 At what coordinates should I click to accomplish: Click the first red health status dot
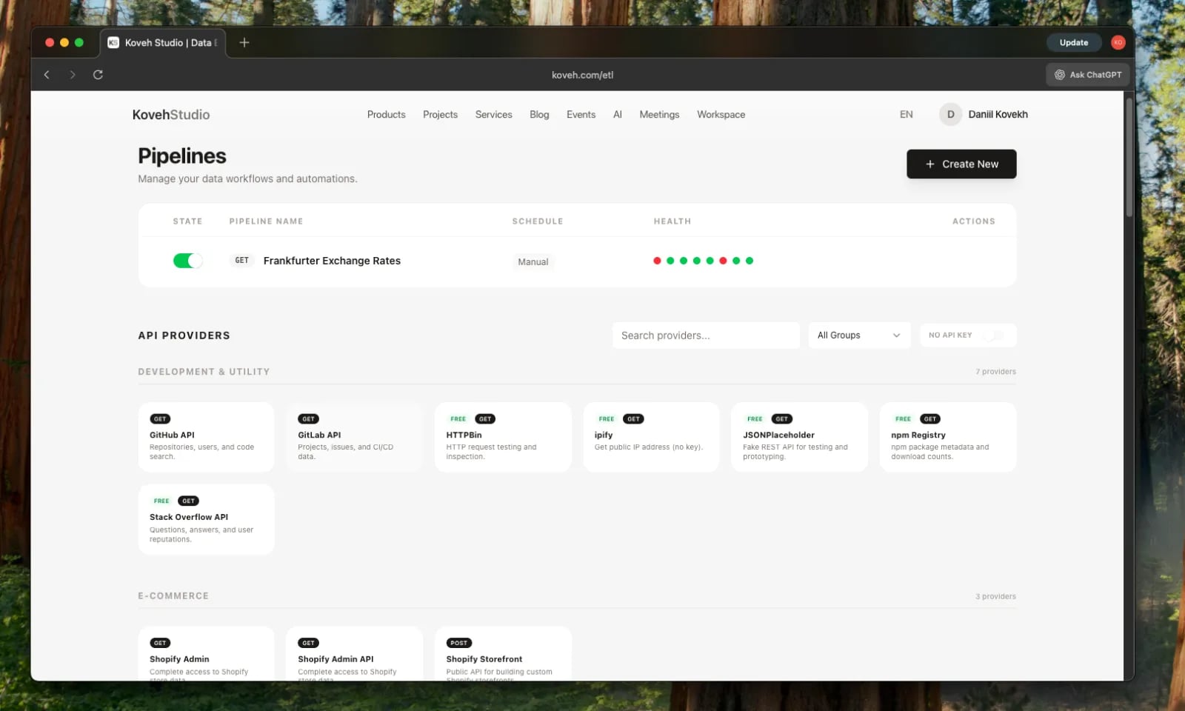click(657, 261)
